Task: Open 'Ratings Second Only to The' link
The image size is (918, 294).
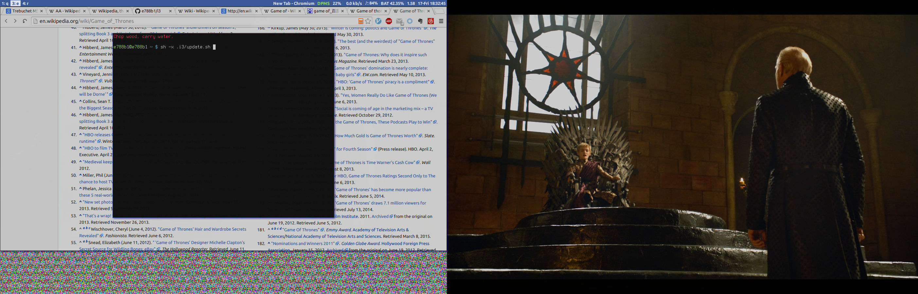Action: point(384,176)
